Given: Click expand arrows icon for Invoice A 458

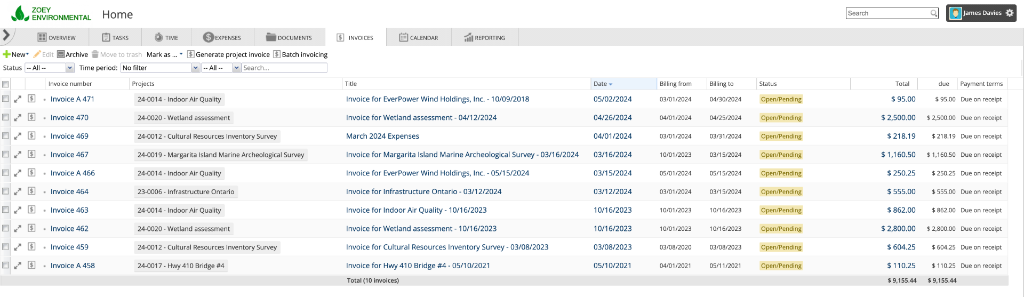Looking at the screenshot, I should [x=18, y=266].
